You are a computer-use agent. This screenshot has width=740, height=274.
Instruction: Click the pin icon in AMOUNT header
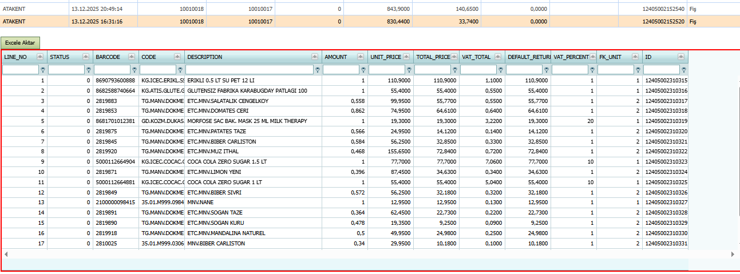pos(361,57)
